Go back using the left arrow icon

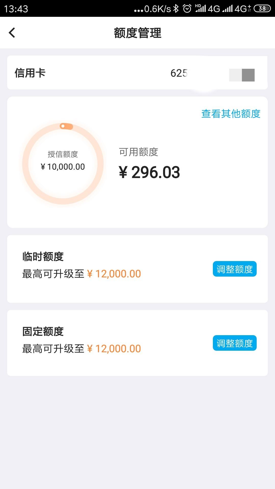[12, 33]
